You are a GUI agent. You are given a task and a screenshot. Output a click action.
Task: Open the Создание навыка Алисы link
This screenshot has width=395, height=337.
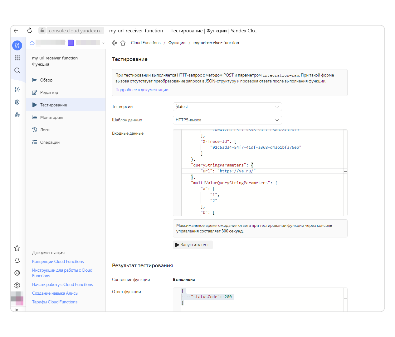point(55,293)
